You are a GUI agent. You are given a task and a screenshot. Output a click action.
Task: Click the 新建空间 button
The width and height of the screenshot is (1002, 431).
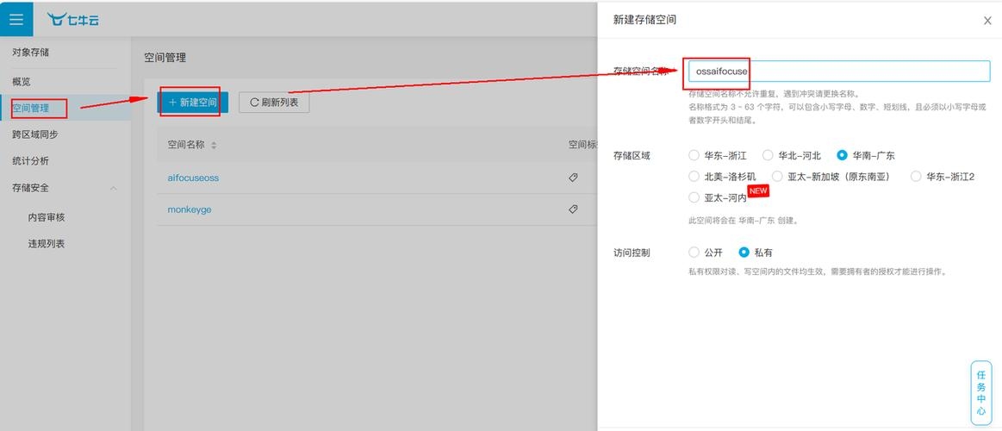(x=192, y=103)
